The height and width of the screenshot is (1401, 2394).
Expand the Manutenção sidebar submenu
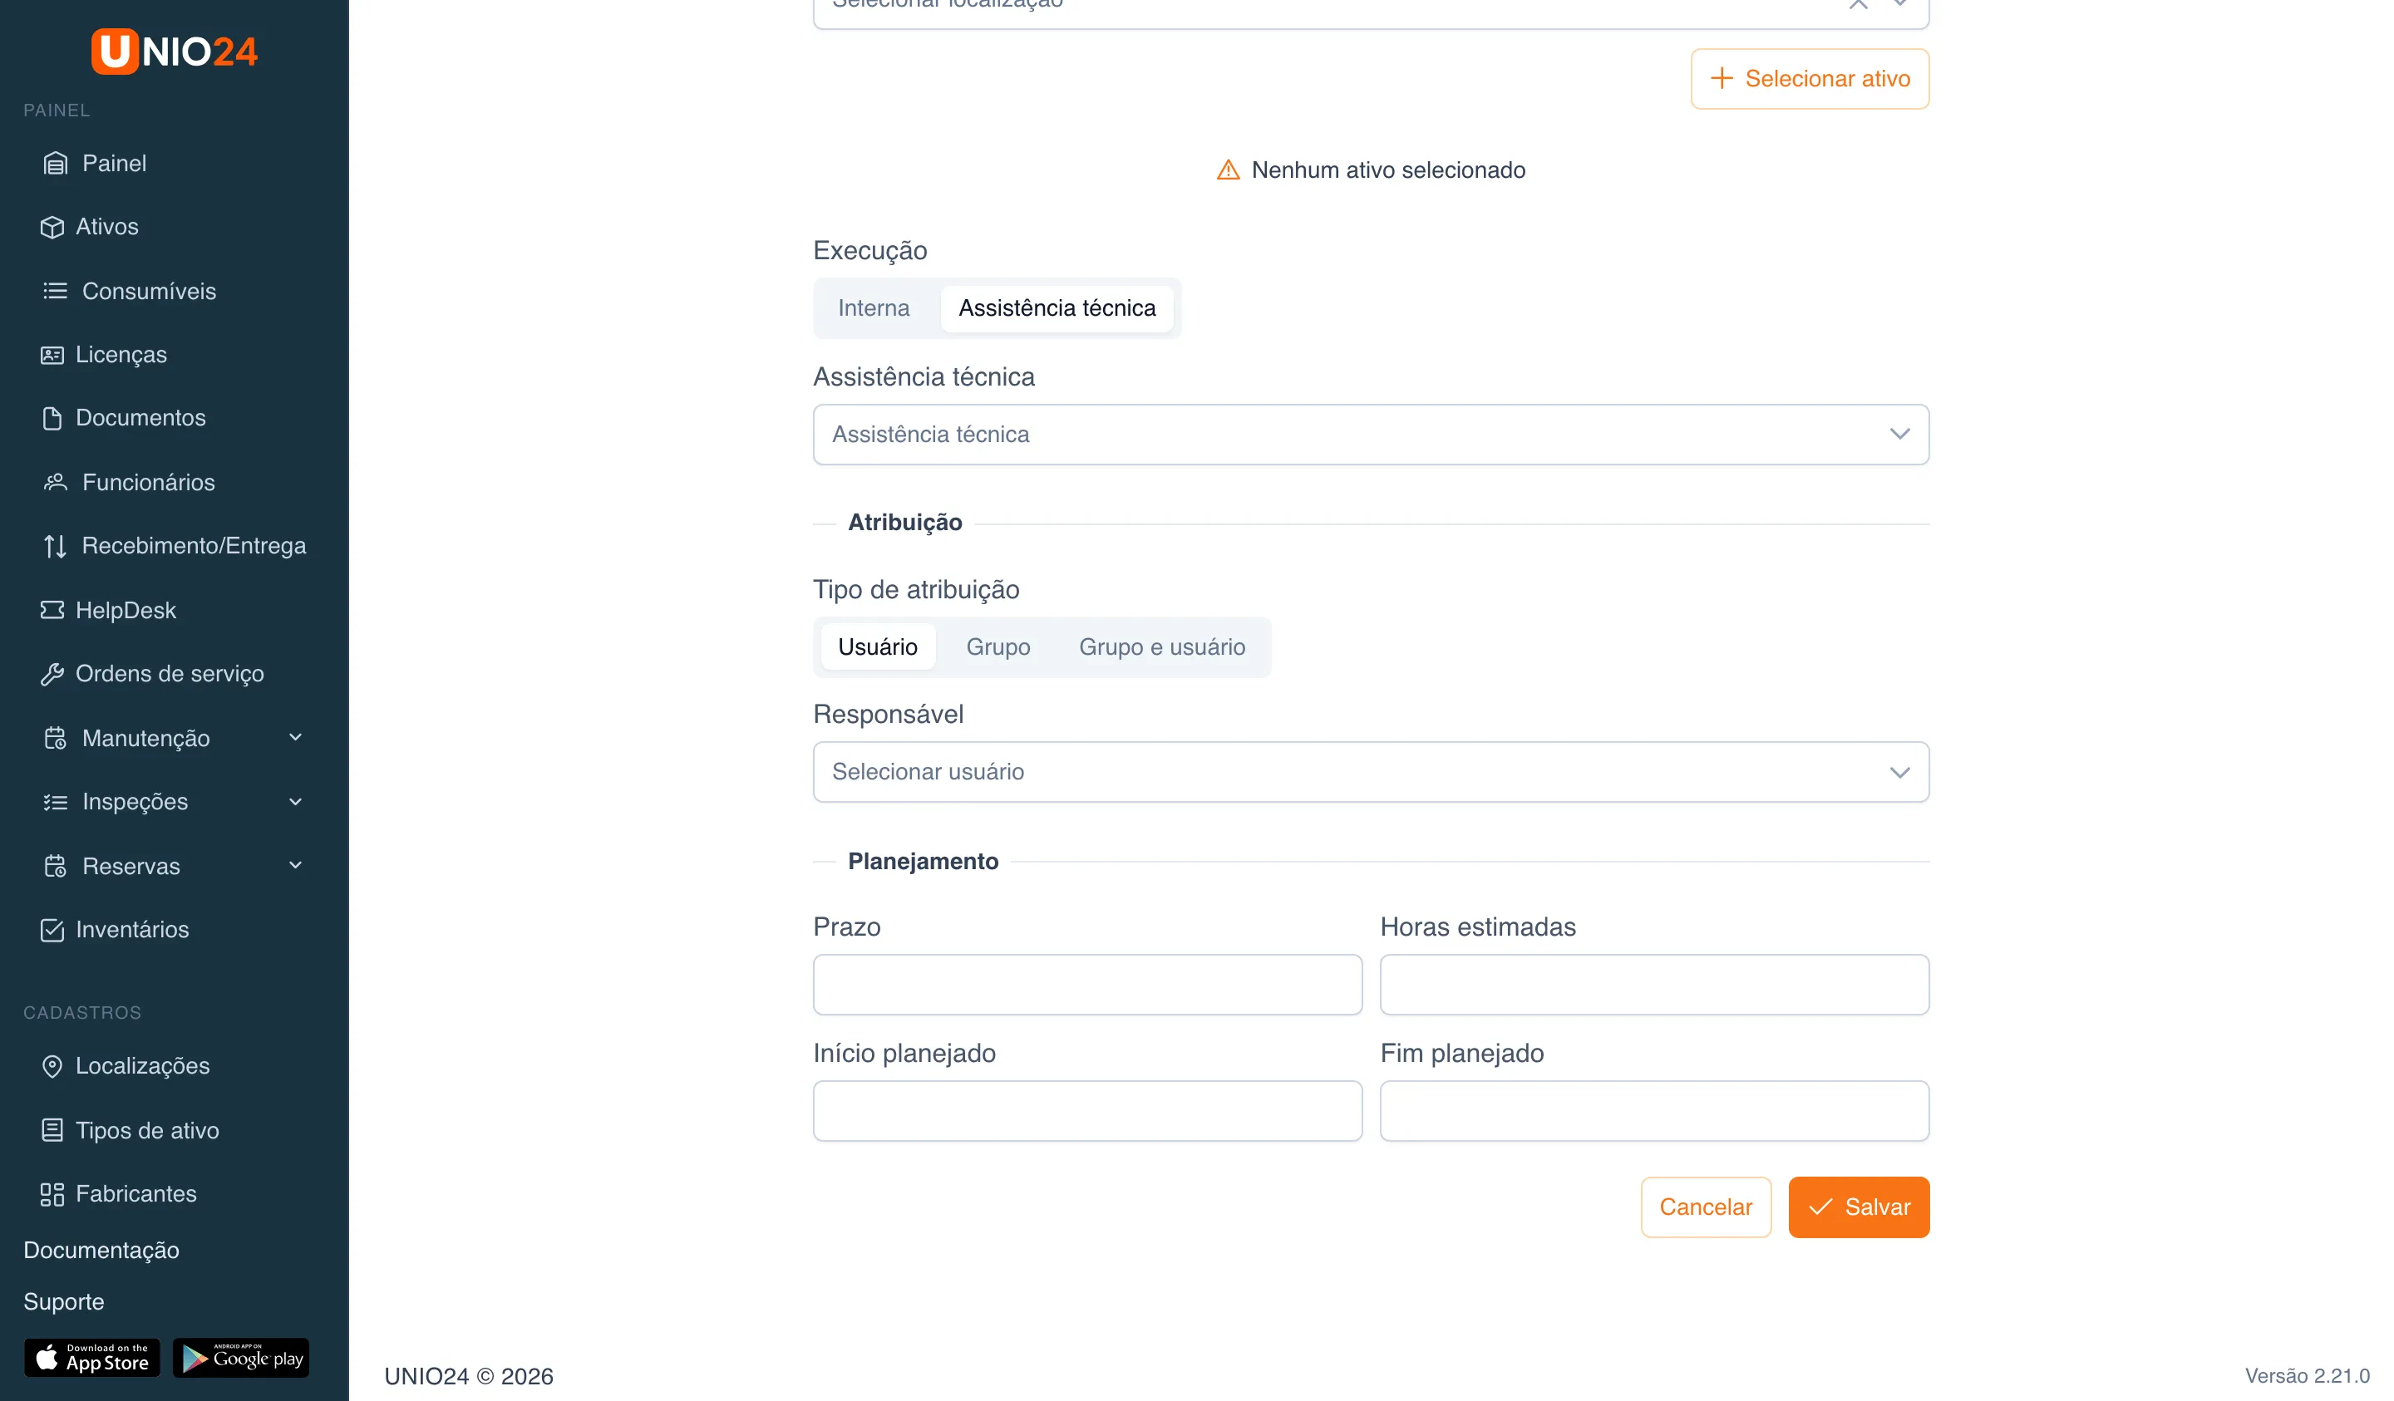tap(174, 738)
